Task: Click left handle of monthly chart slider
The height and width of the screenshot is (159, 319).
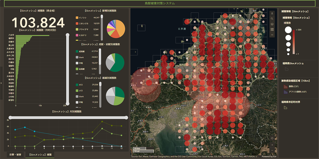Action: pyautogui.click(x=10, y=118)
